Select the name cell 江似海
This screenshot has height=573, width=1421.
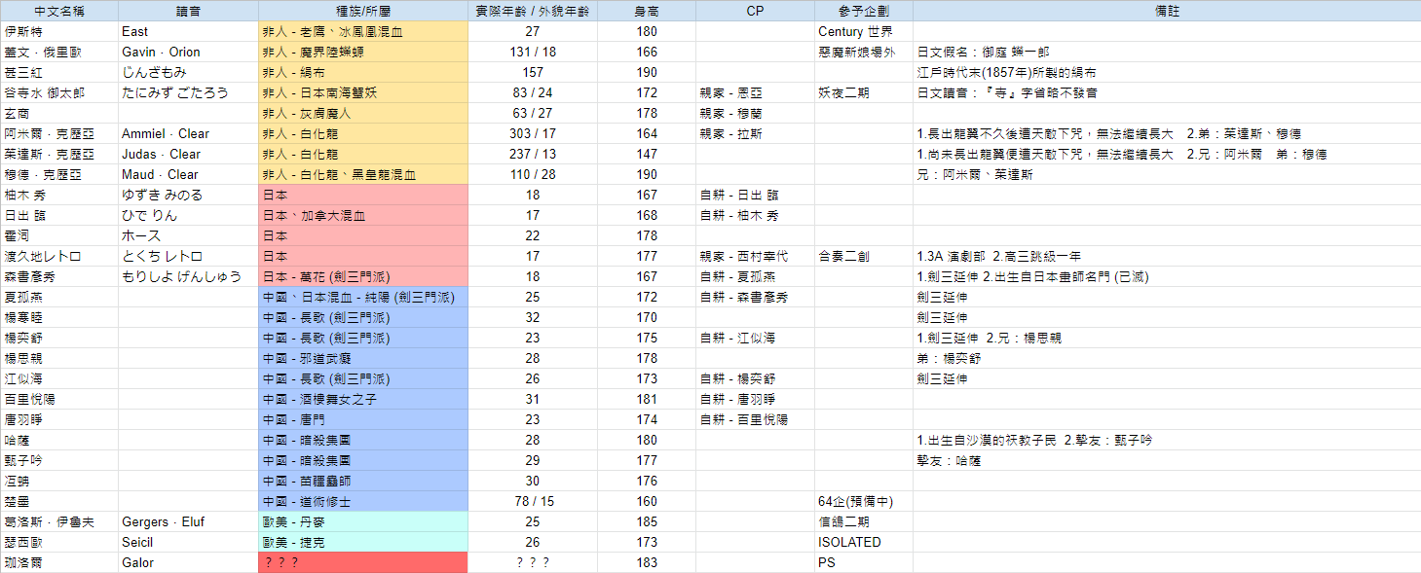pyautogui.click(x=59, y=379)
